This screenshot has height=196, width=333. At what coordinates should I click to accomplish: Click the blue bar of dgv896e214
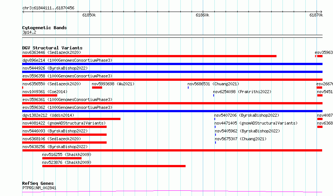coord(172,64)
